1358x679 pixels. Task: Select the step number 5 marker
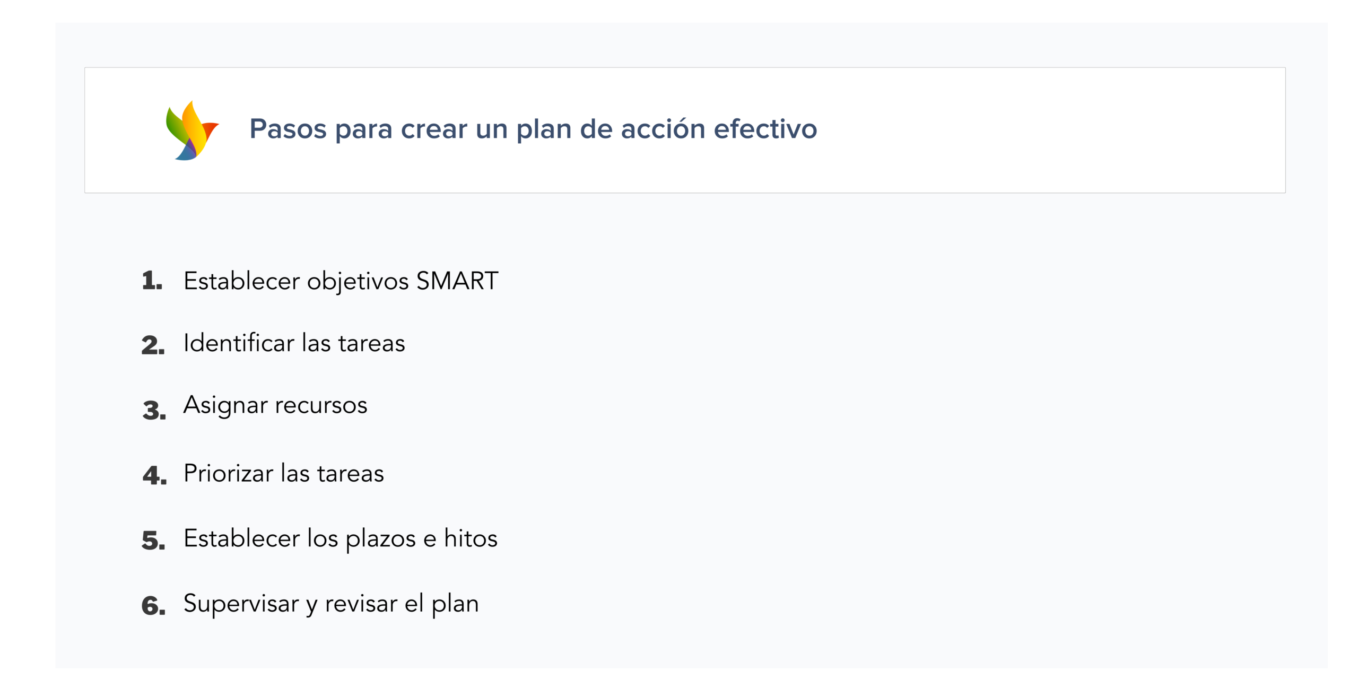(153, 540)
